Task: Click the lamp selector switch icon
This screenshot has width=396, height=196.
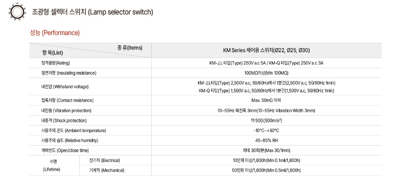Action: point(17,12)
